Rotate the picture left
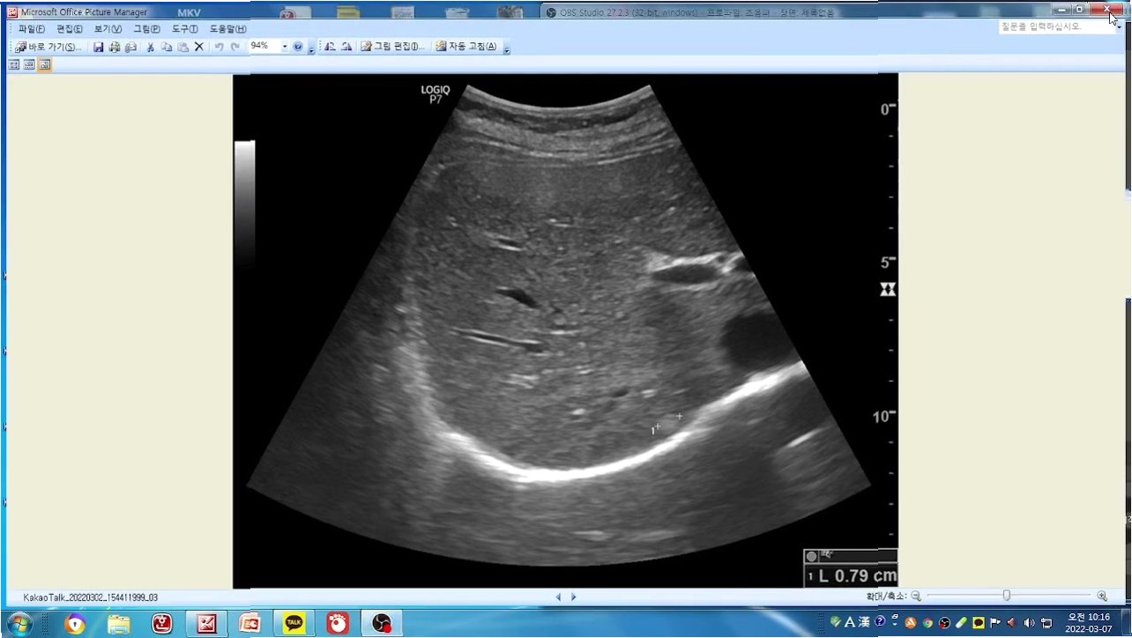The image size is (1132, 638). point(330,47)
